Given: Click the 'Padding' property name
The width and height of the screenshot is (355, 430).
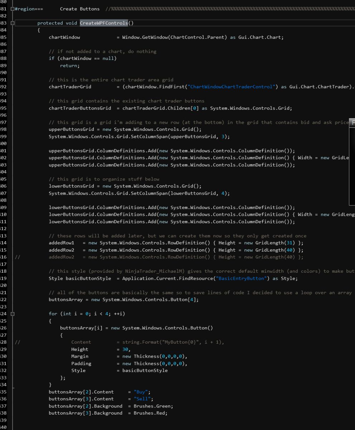Looking at the screenshot, I should (81, 364).
